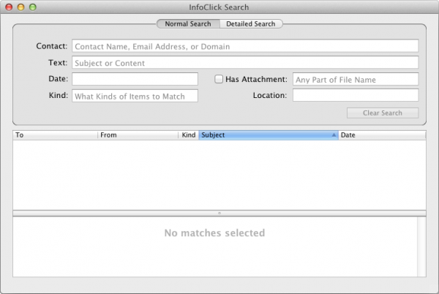Sort results by the To column
The width and height of the screenshot is (439, 294).
[55, 135]
